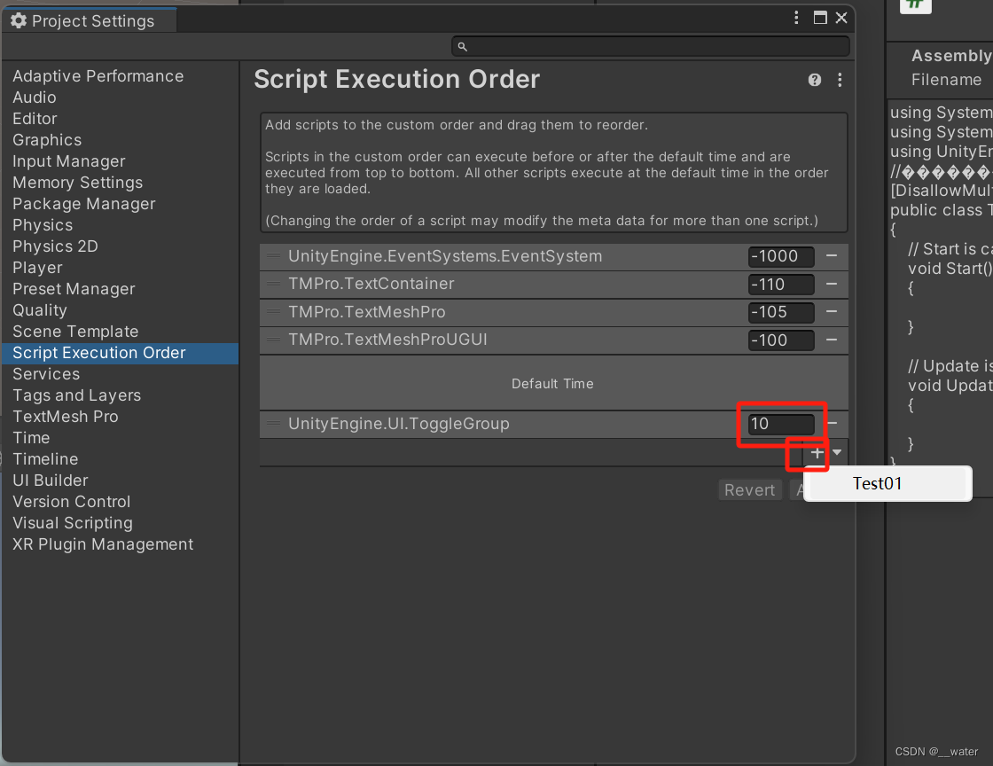
Task: Select the TextMesh Pro settings entry
Action: (x=65, y=416)
